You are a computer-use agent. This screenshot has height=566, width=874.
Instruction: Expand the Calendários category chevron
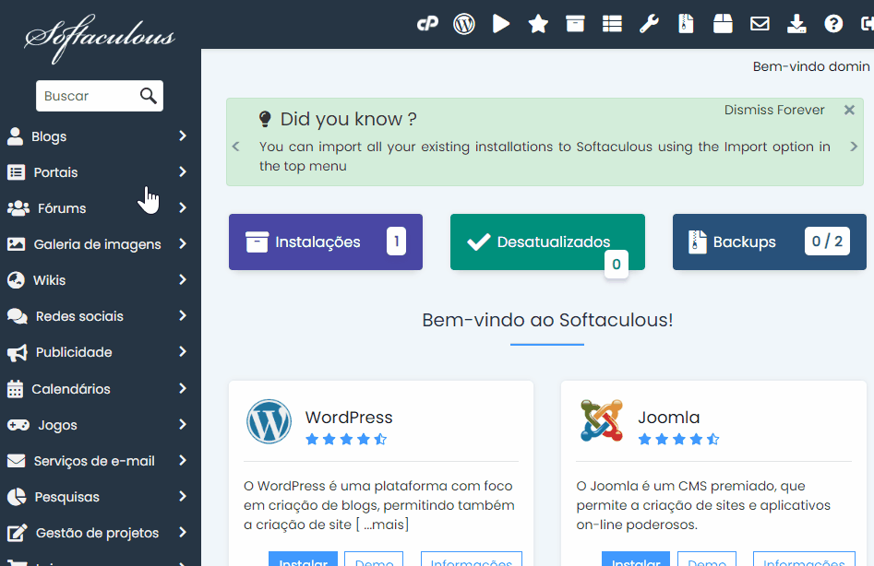(183, 388)
